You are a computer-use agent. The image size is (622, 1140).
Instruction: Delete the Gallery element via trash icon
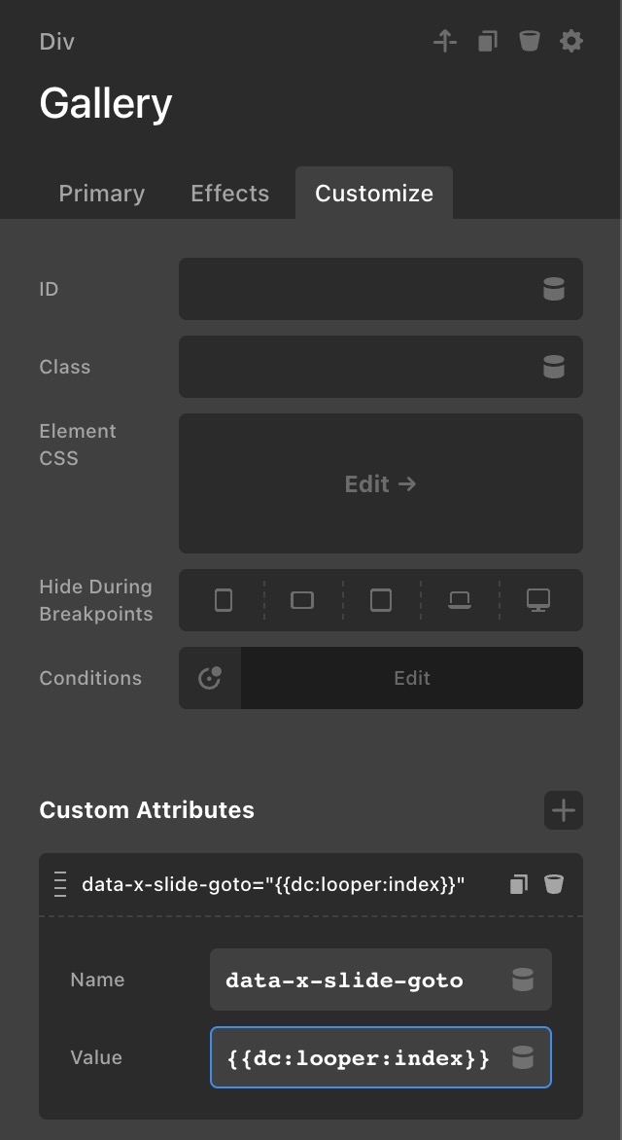(x=529, y=41)
